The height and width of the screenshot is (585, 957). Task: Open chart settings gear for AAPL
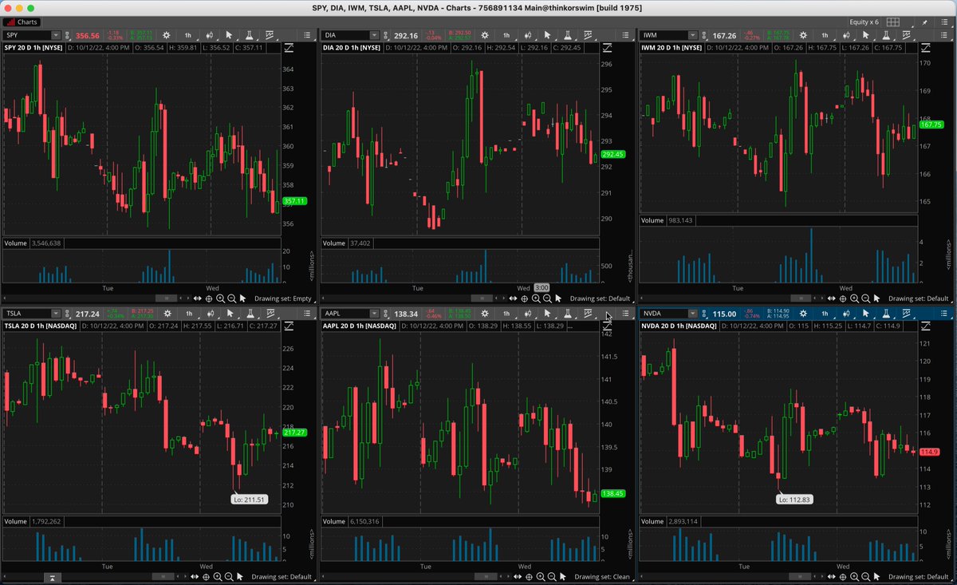tap(484, 314)
